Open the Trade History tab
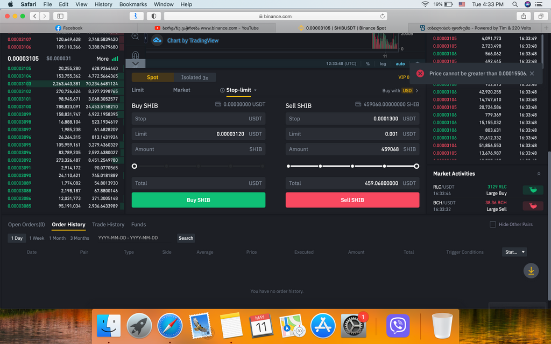Screen dimensions: 551x344 [x=108, y=225]
